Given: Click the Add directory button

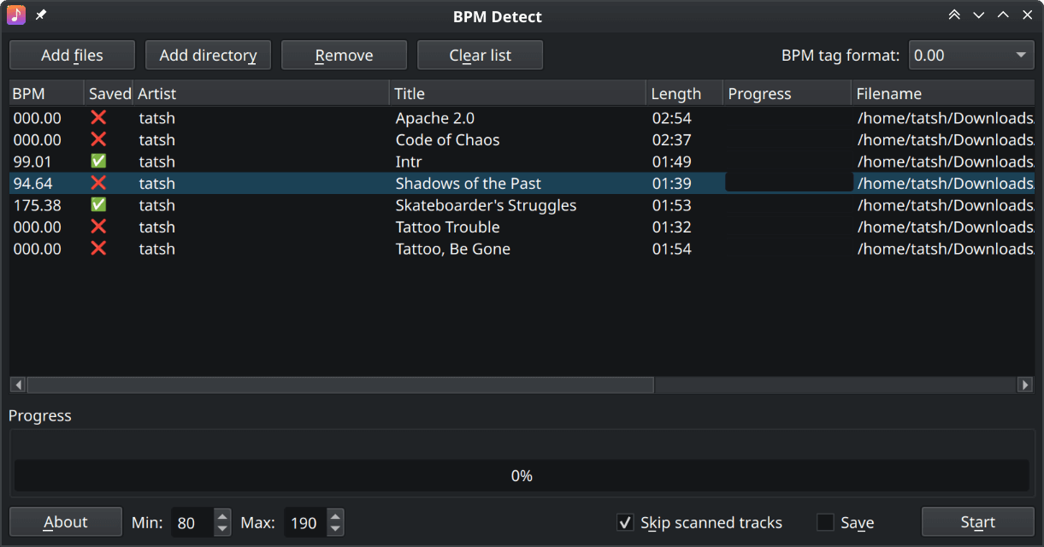Looking at the screenshot, I should [x=208, y=56].
